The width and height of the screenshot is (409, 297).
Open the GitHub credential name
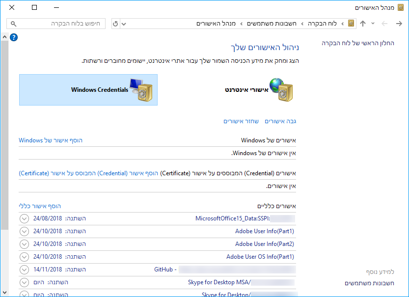point(165,270)
